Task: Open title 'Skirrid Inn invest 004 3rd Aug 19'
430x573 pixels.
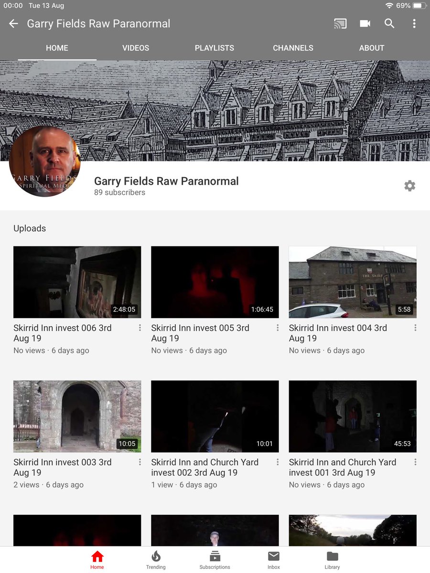Action: point(338,333)
